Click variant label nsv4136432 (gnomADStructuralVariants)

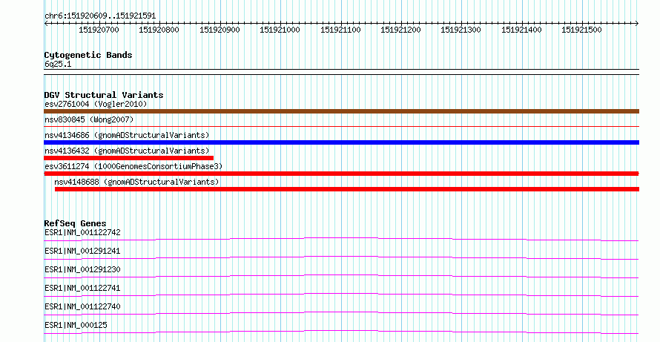127,151
